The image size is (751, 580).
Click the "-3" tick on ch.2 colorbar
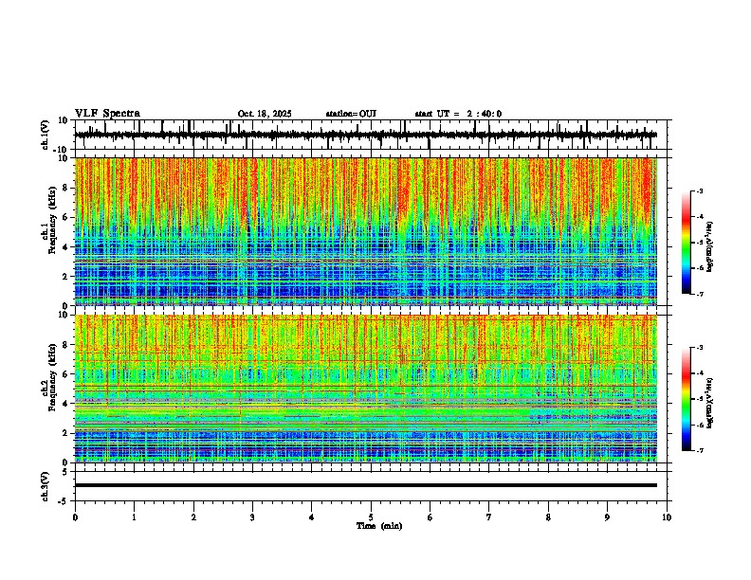[x=700, y=348]
